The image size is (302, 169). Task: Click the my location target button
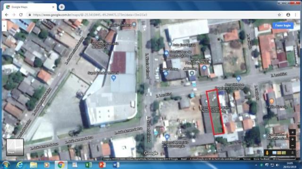pos(293,132)
